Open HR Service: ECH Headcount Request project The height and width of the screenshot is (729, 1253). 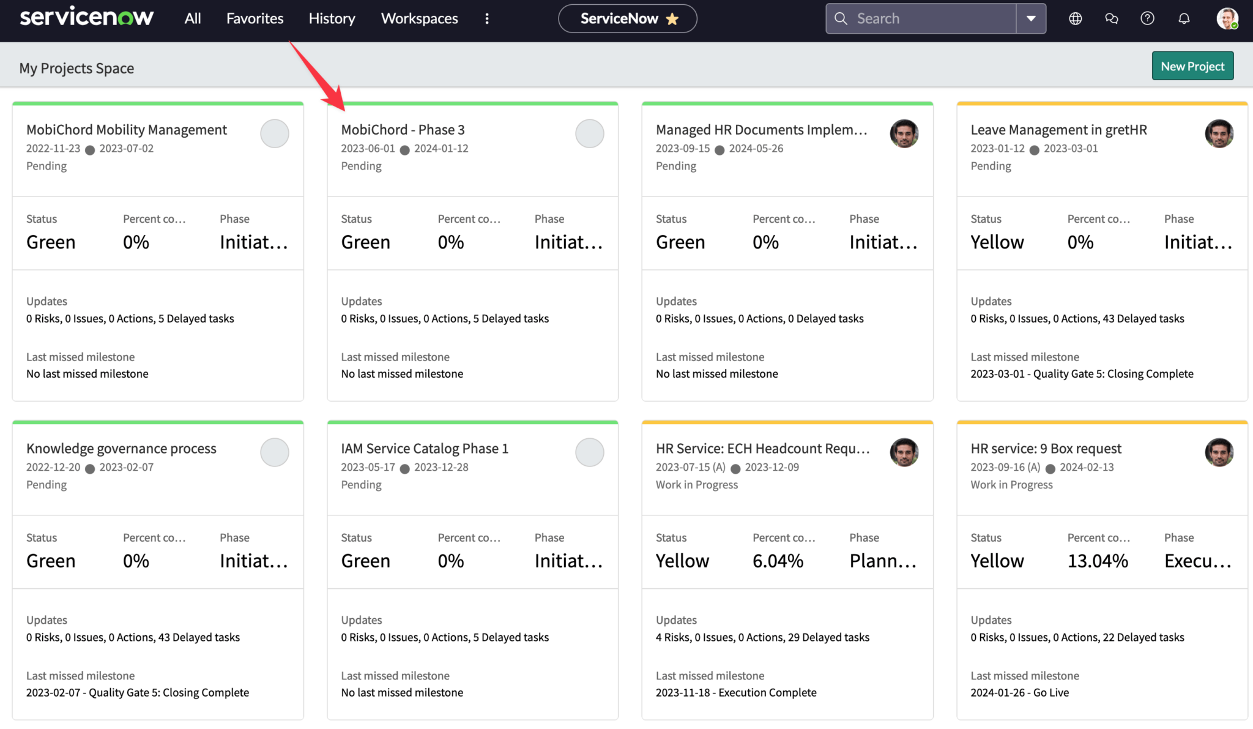[762, 449]
